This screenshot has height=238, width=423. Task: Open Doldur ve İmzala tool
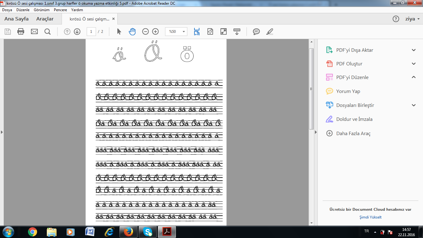point(354,119)
